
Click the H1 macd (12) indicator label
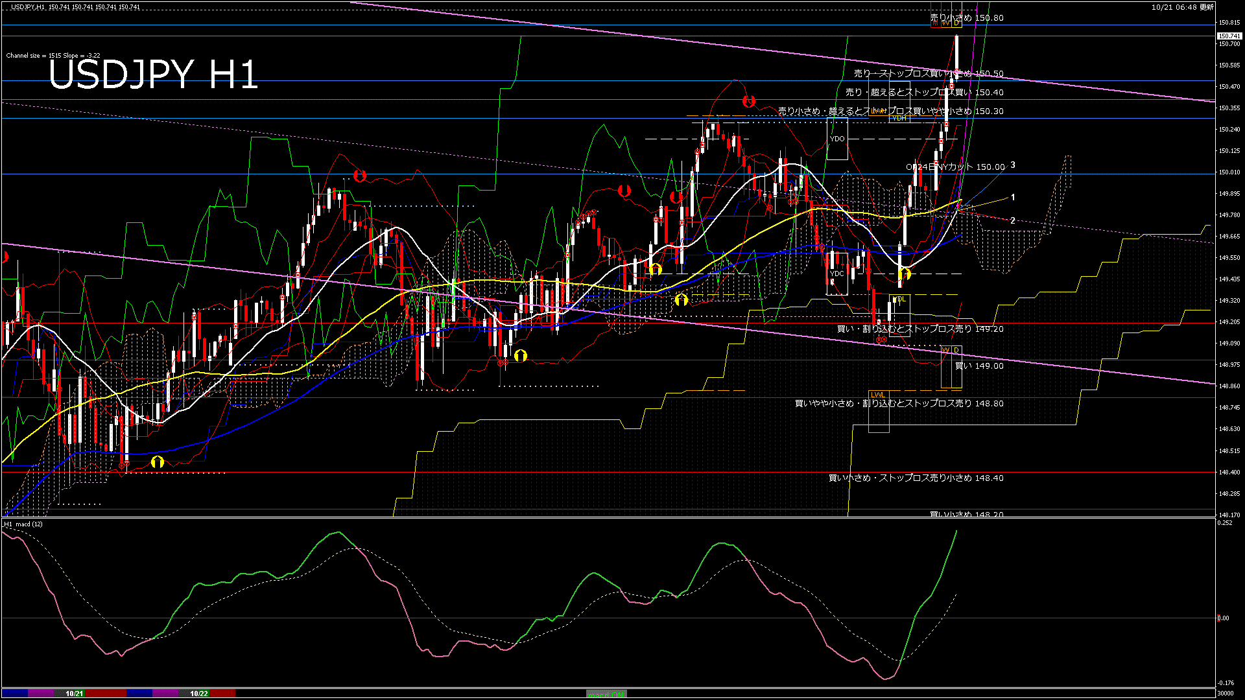[x=23, y=524]
